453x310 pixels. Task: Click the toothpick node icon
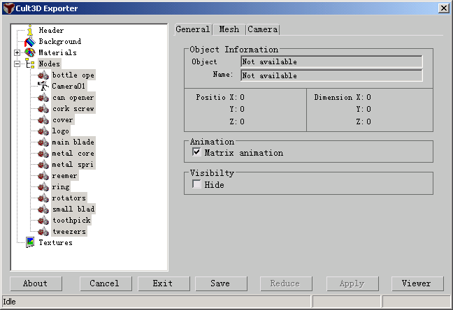point(43,221)
